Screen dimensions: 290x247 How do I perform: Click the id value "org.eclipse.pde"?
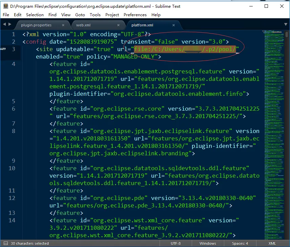(x=119, y=198)
